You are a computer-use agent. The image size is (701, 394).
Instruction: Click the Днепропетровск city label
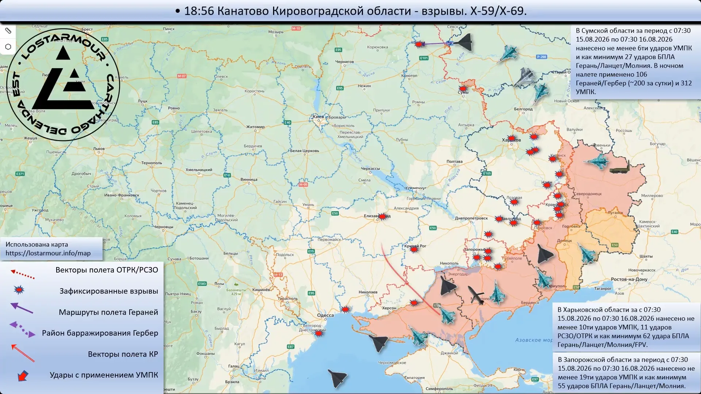point(471,218)
